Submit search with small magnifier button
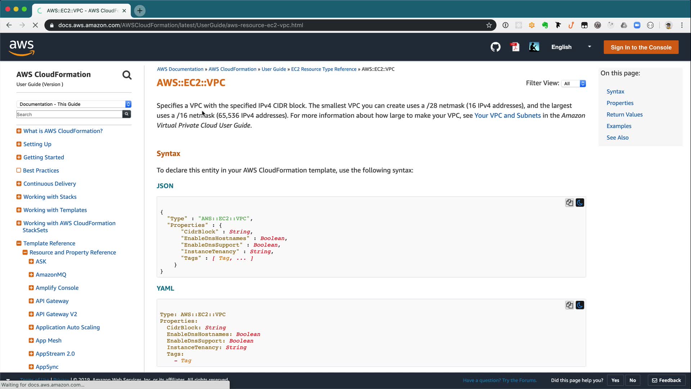Screen dimensions: 691x389 tap(127, 114)
